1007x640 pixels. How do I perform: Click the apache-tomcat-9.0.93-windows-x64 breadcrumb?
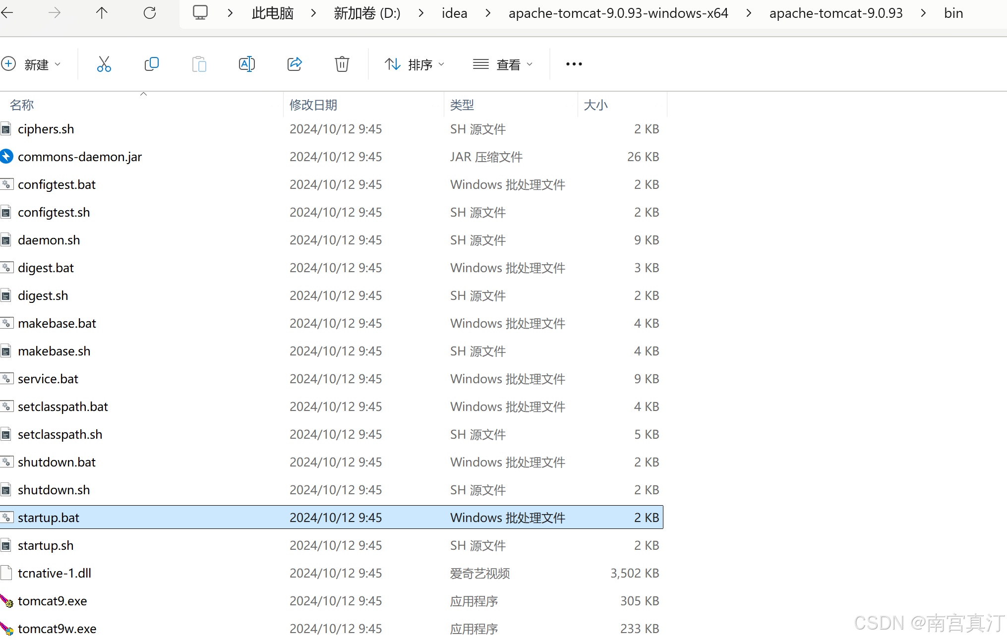pyautogui.click(x=618, y=13)
